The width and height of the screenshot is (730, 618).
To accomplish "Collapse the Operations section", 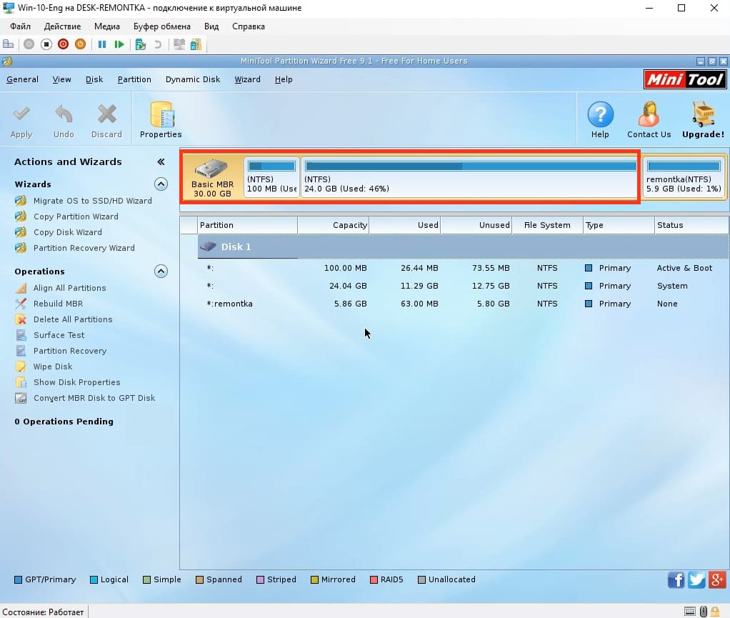I will point(161,271).
